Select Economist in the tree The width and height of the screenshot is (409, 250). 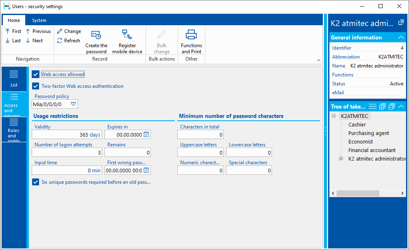pyautogui.click(x=361, y=142)
